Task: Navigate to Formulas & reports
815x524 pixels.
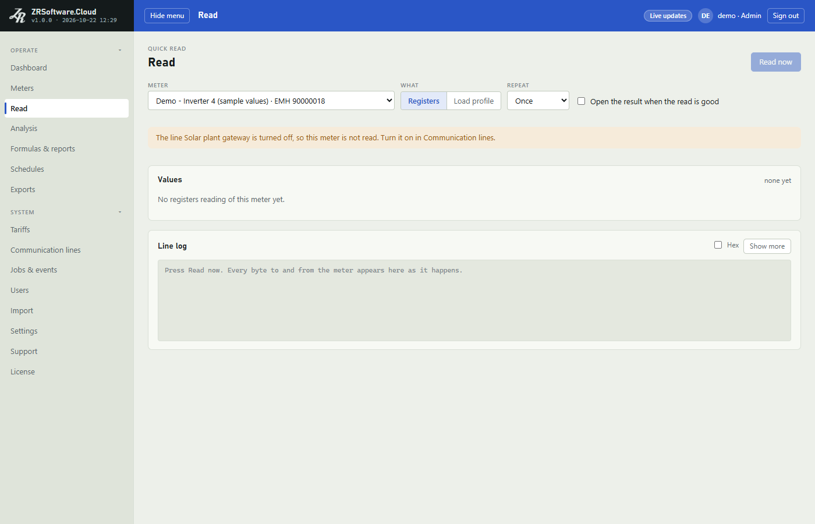Action: click(66, 149)
